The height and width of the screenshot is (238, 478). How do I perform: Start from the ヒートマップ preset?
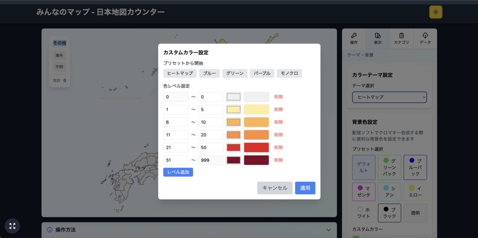point(180,73)
